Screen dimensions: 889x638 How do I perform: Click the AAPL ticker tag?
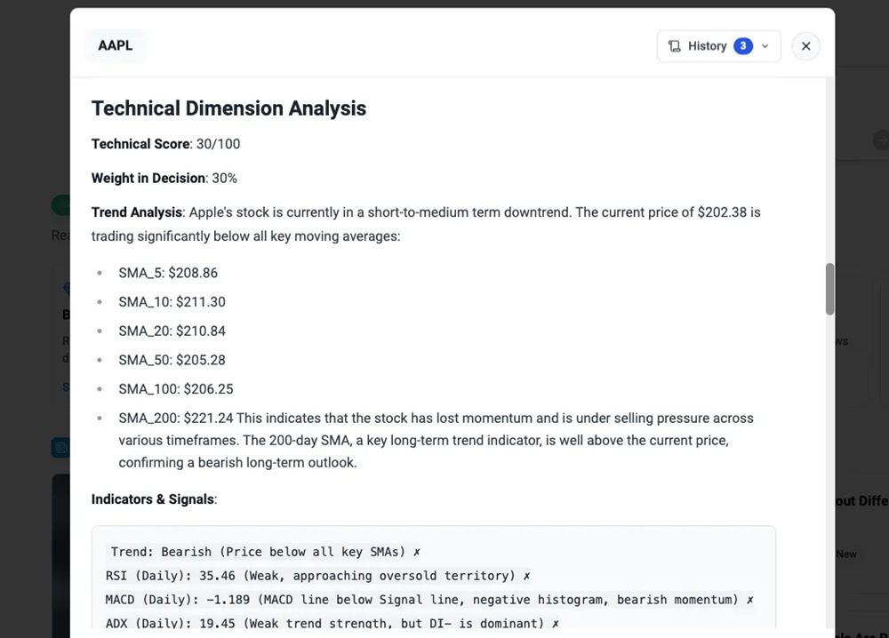coord(116,46)
